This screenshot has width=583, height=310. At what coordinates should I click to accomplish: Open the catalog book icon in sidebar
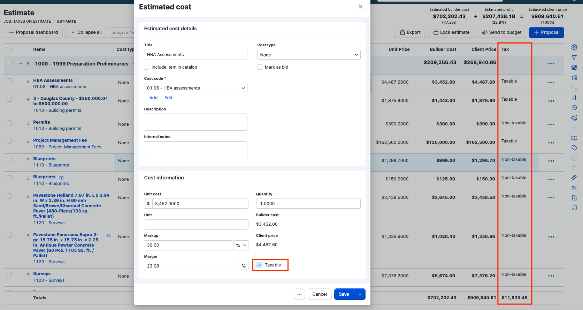(574, 138)
